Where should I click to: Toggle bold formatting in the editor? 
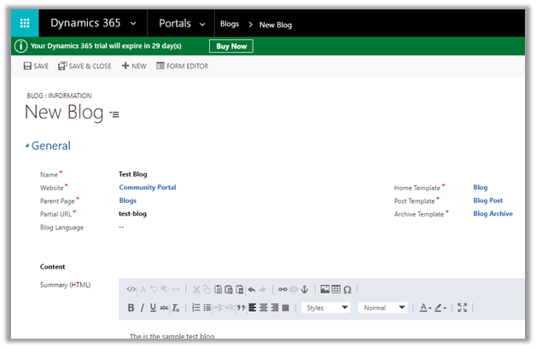(131, 308)
